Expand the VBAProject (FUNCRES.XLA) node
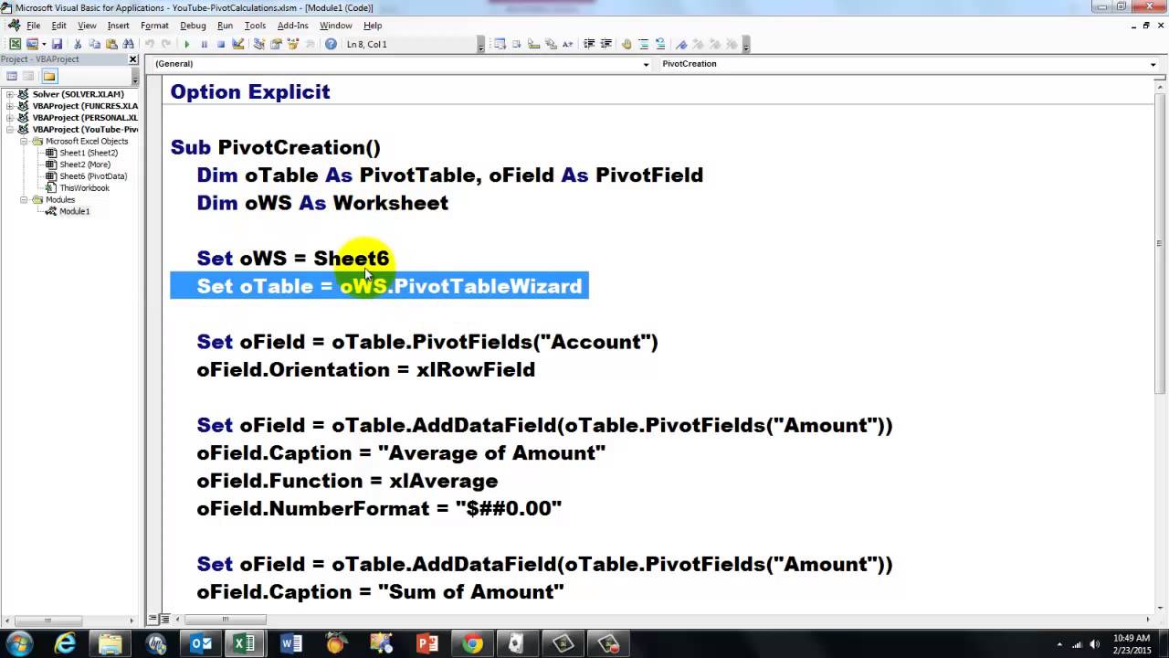This screenshot has width=1169, height=658. pos(10,106)
